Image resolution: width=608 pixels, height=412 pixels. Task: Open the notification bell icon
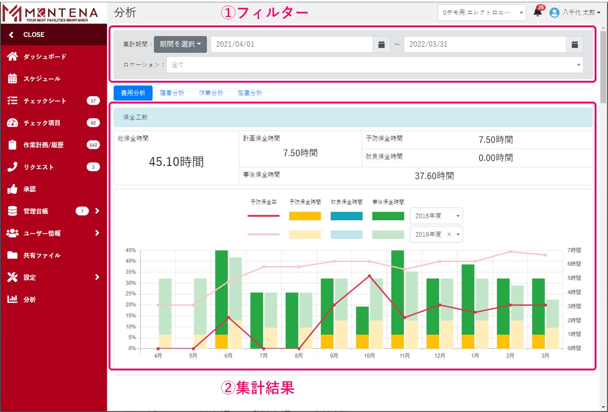click(x=537, y=13)
